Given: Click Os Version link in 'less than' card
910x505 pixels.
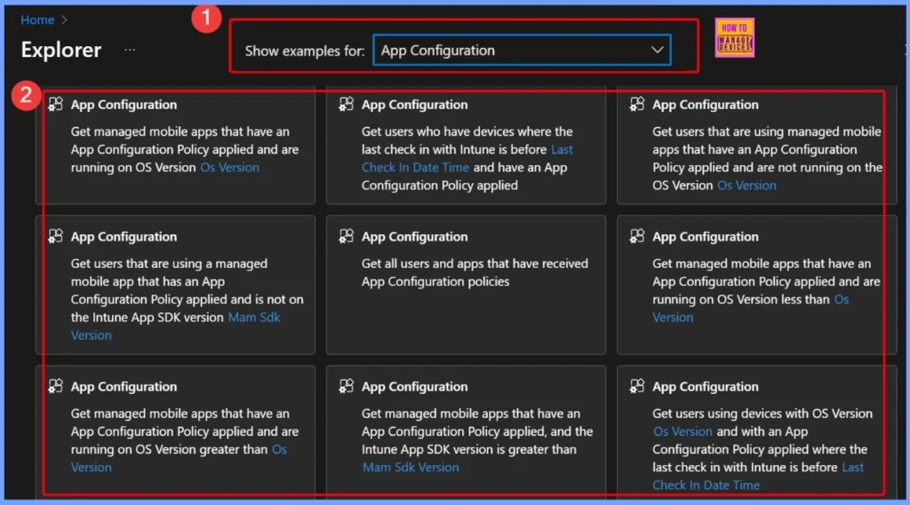Looking at the screenshot, I should coord(842,300).
